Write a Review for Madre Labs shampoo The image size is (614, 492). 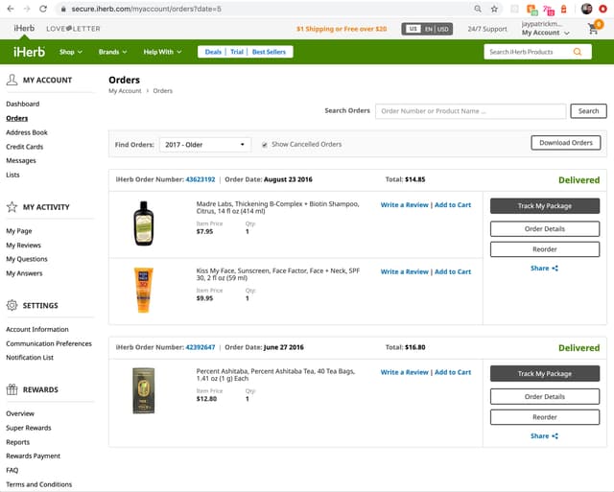point(405,204)
